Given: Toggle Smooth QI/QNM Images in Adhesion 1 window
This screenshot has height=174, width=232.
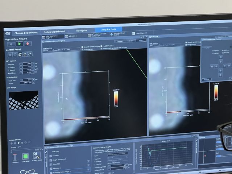Looking at the screenshot, I should click(186, 42).
